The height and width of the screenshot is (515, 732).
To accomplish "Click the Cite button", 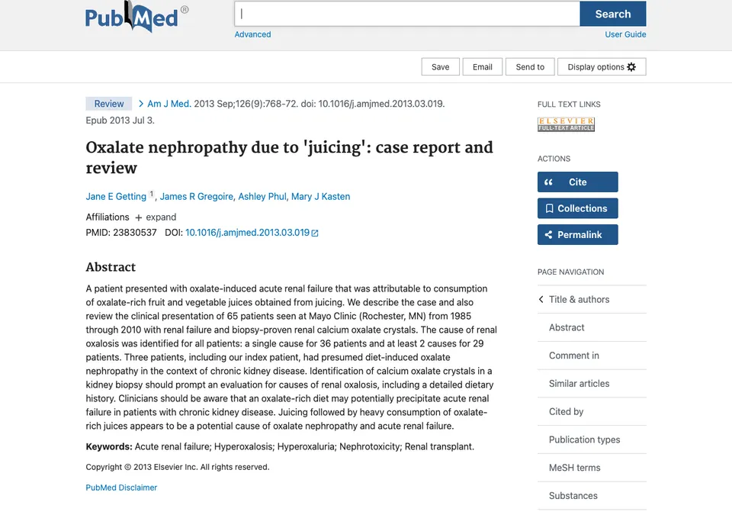I will (x=577, y=182).
